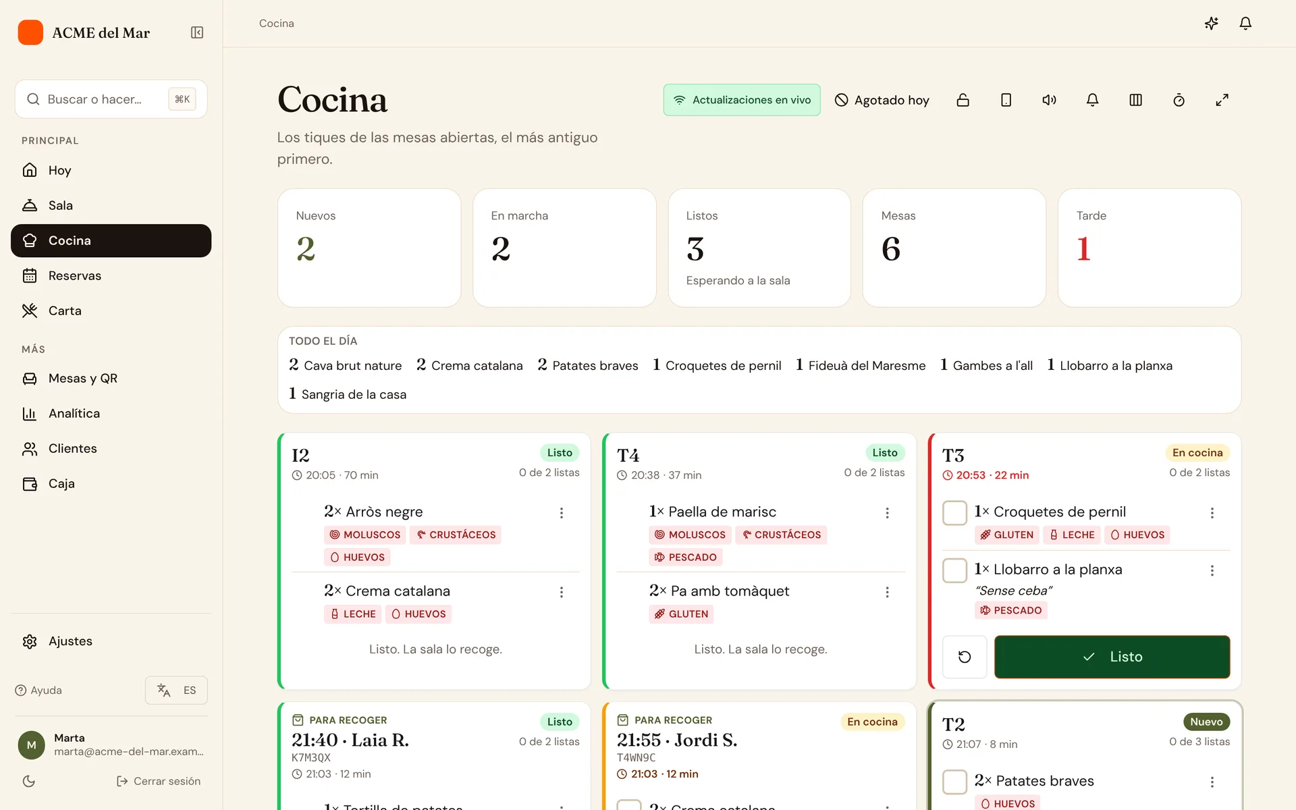Open Clientes page

[111, 448]
